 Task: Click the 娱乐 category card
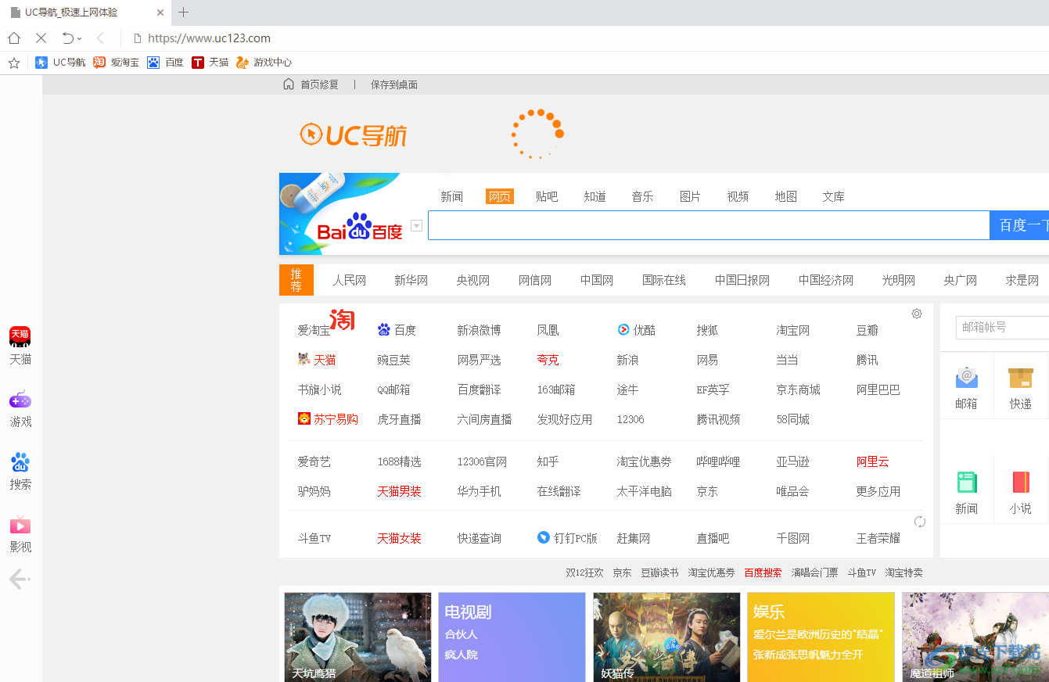point(821,637)
